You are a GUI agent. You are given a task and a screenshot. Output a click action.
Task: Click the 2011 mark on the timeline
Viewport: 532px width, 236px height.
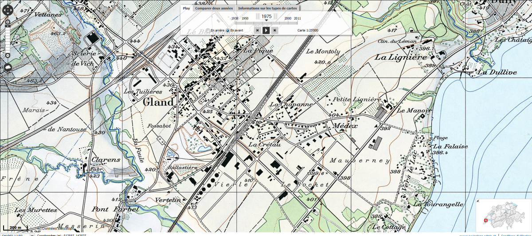point(297,19)
